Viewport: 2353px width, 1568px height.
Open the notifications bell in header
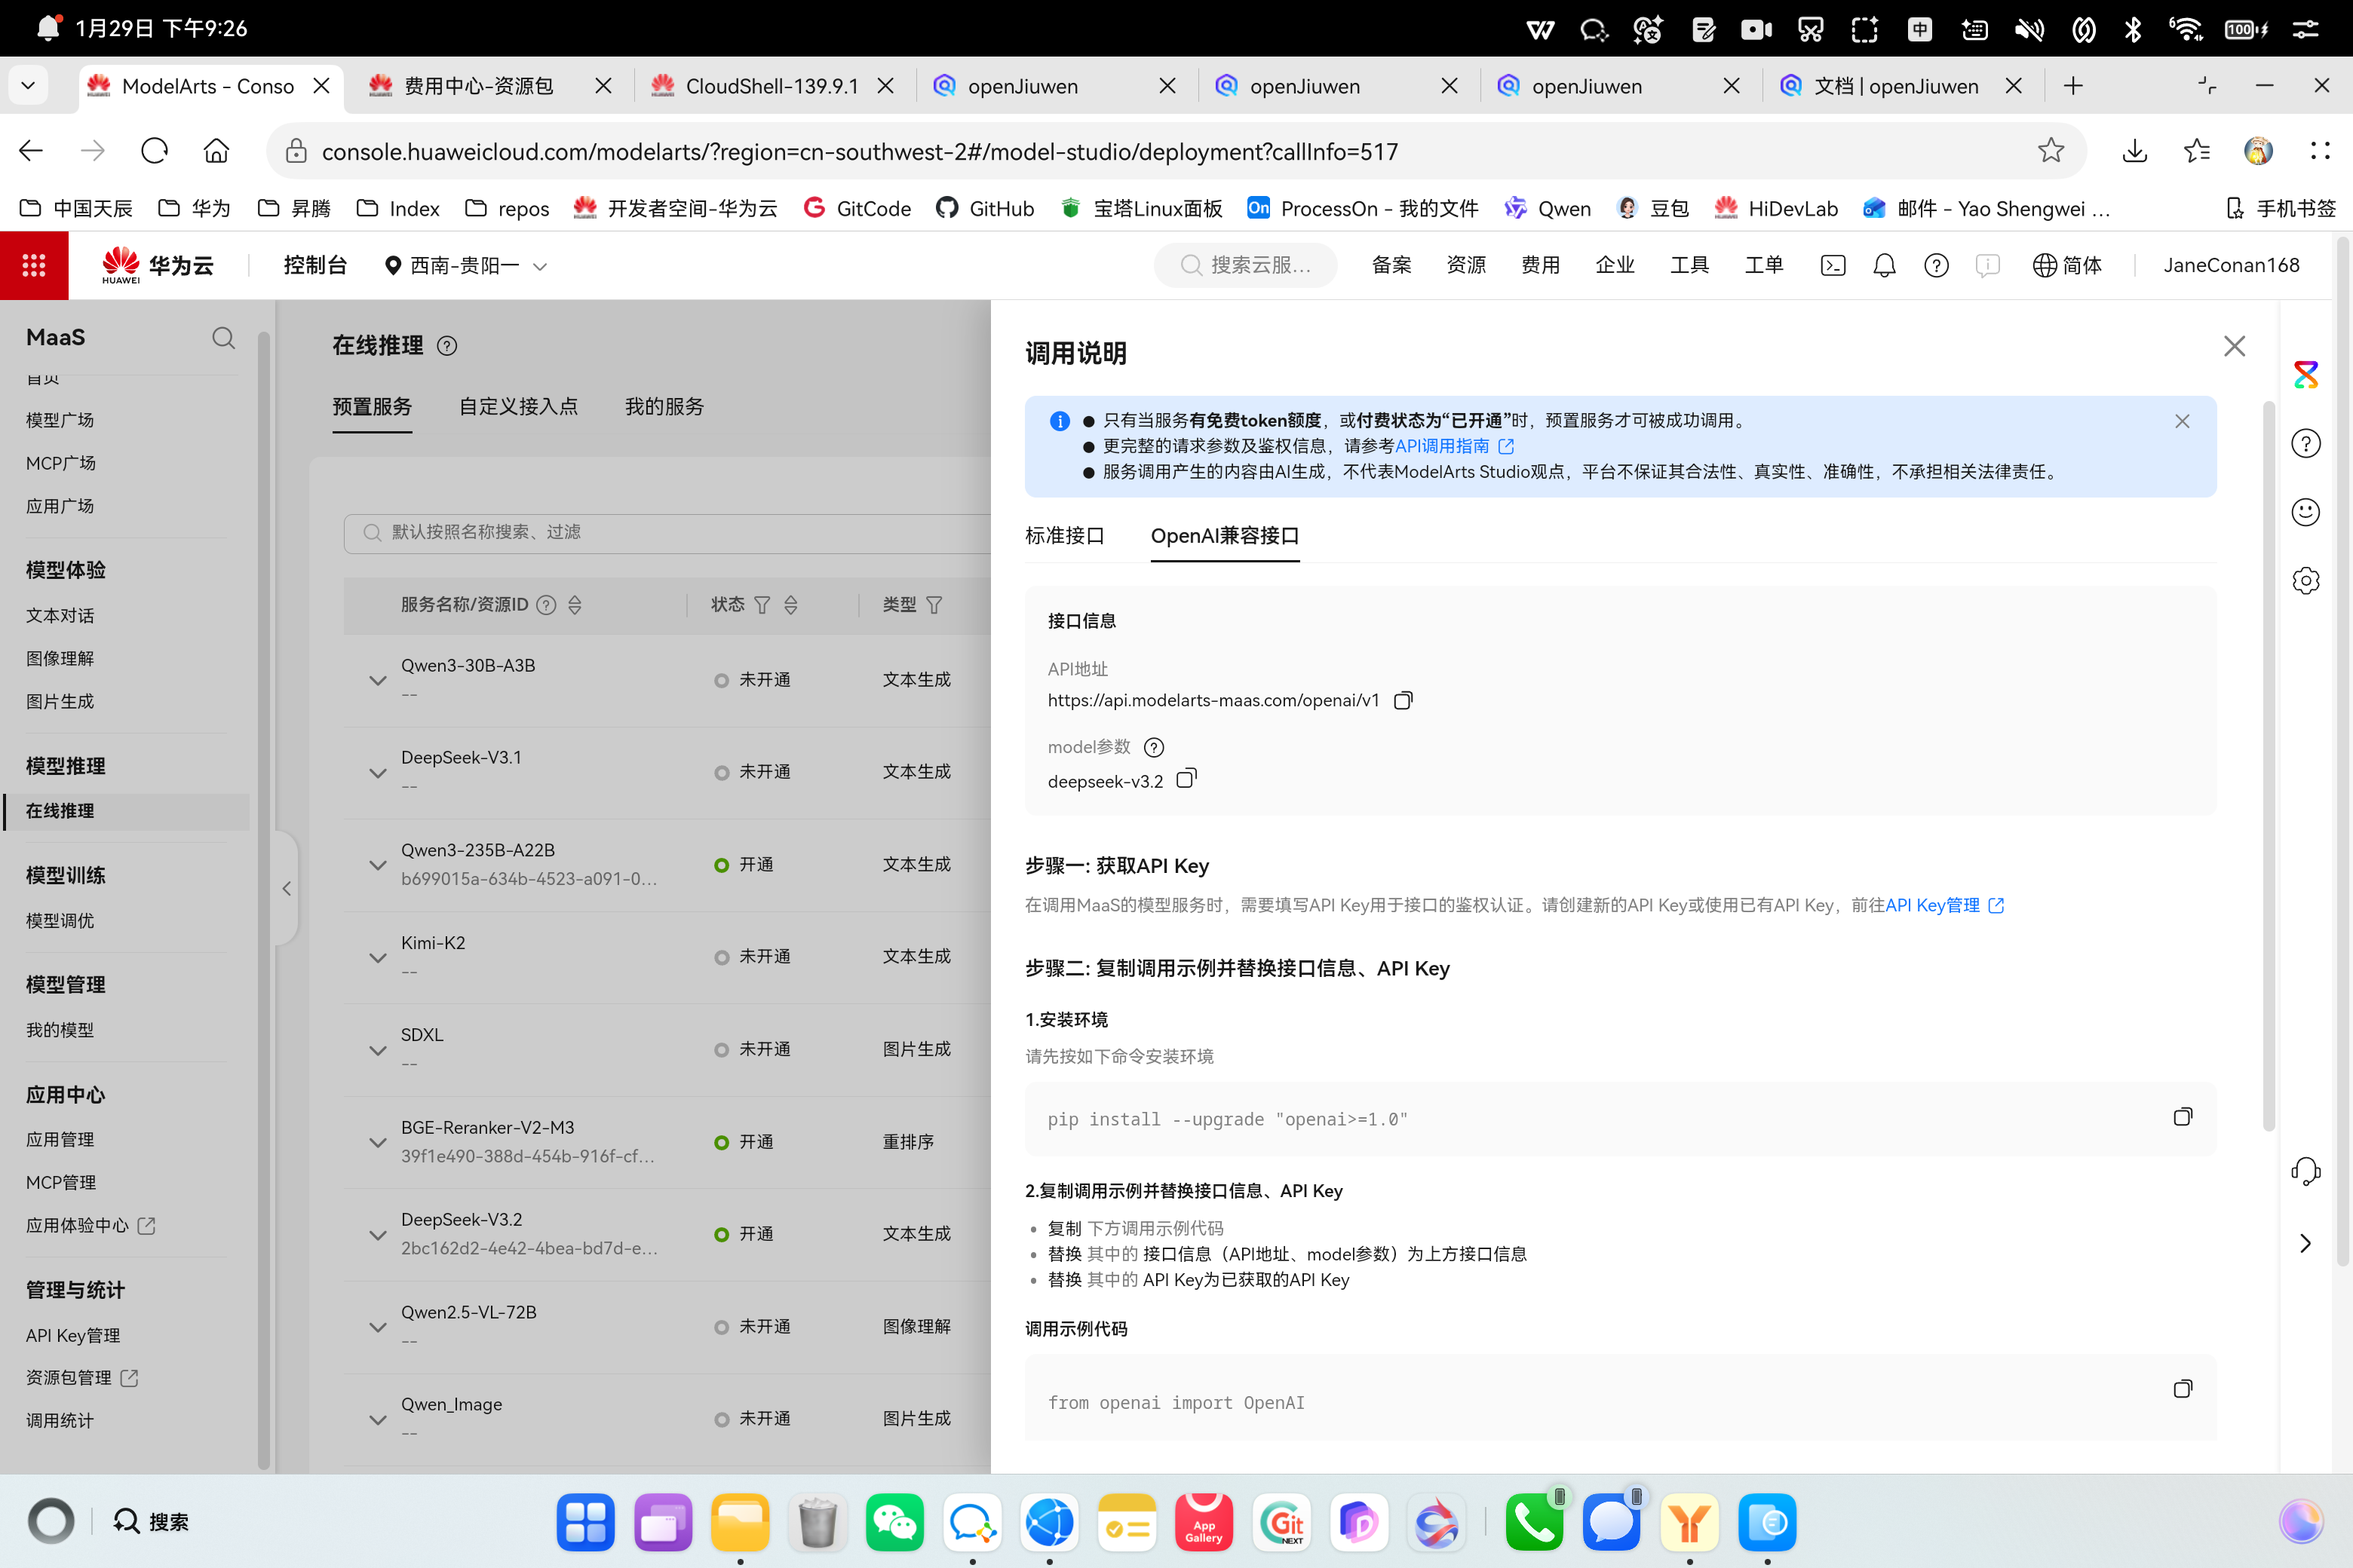[x=1884, y=265]
